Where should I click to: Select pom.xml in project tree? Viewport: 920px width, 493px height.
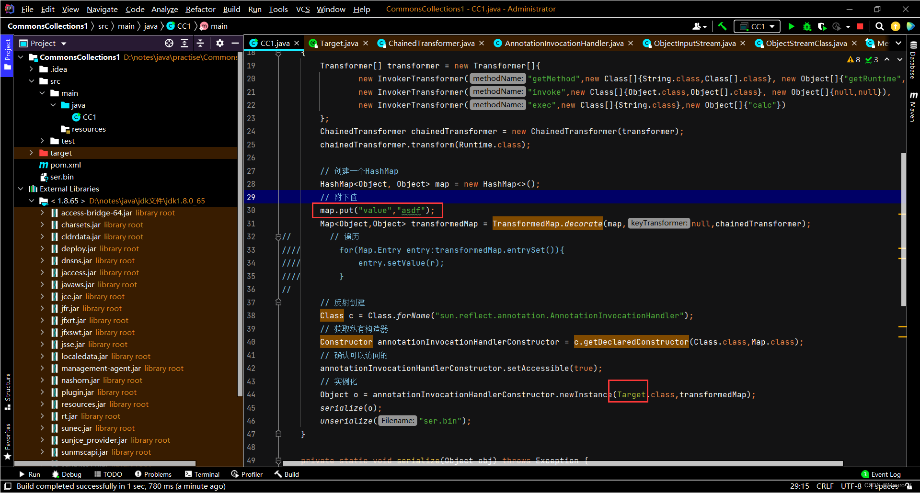60,165
